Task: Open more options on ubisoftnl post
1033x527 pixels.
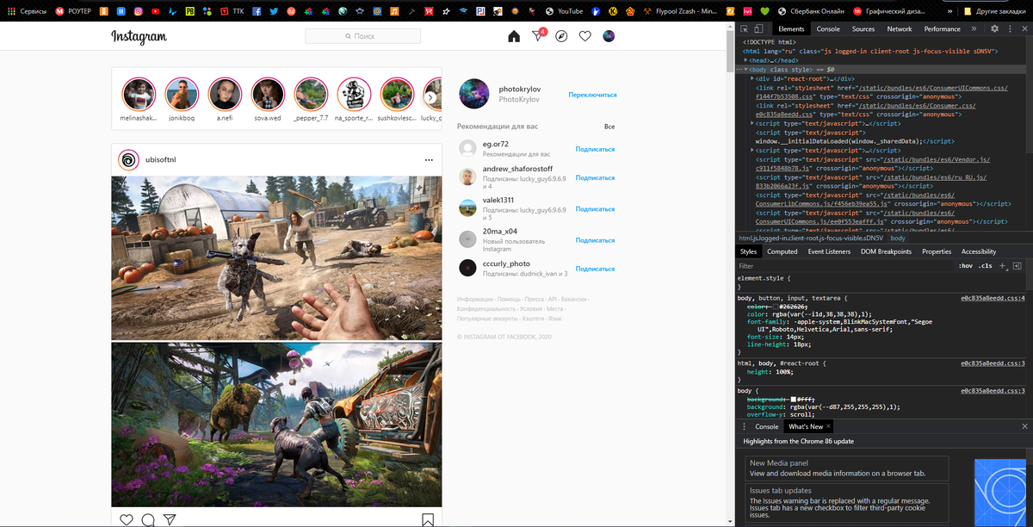Action: [x=429, y=160]
